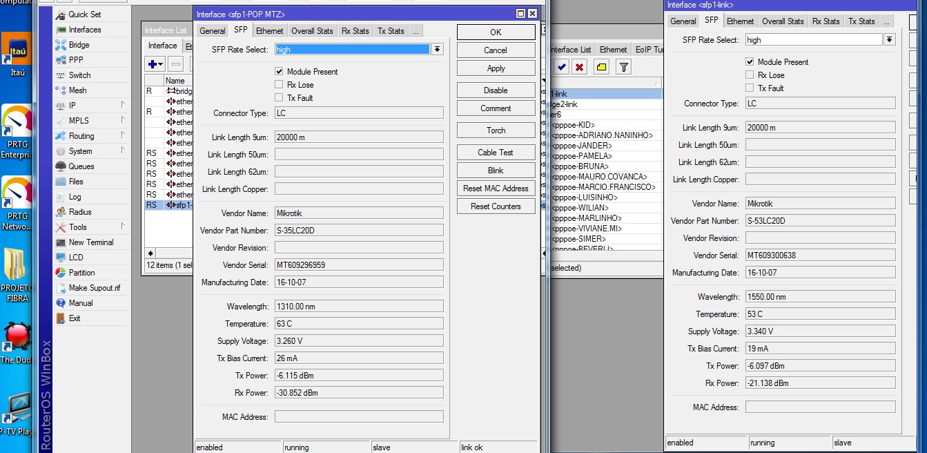This screenshot has height=453, width=927.
Task: Open the Radius menu icon
Action: [61, 212]
